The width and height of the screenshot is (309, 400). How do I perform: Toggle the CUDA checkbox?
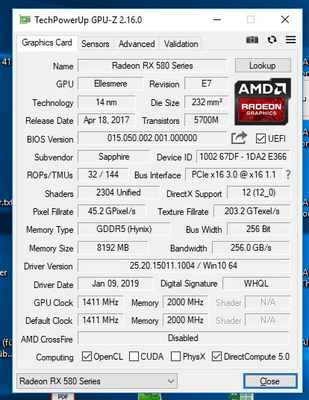(134, 357)
